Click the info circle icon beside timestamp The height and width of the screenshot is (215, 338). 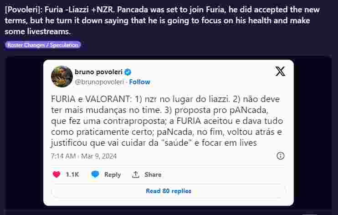pos(281,156)
